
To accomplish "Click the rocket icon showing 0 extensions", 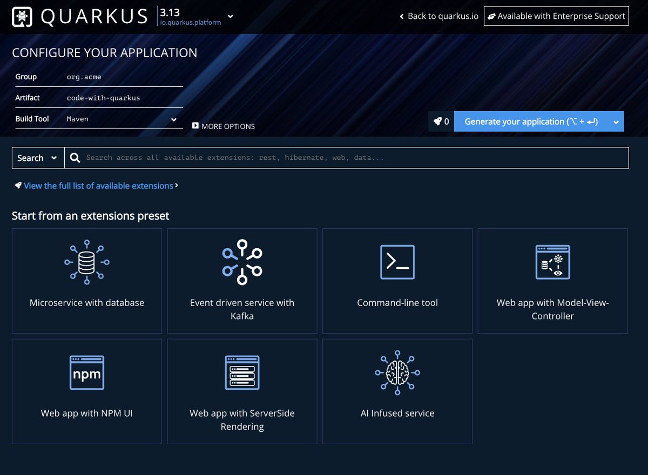I will [438, 121].
